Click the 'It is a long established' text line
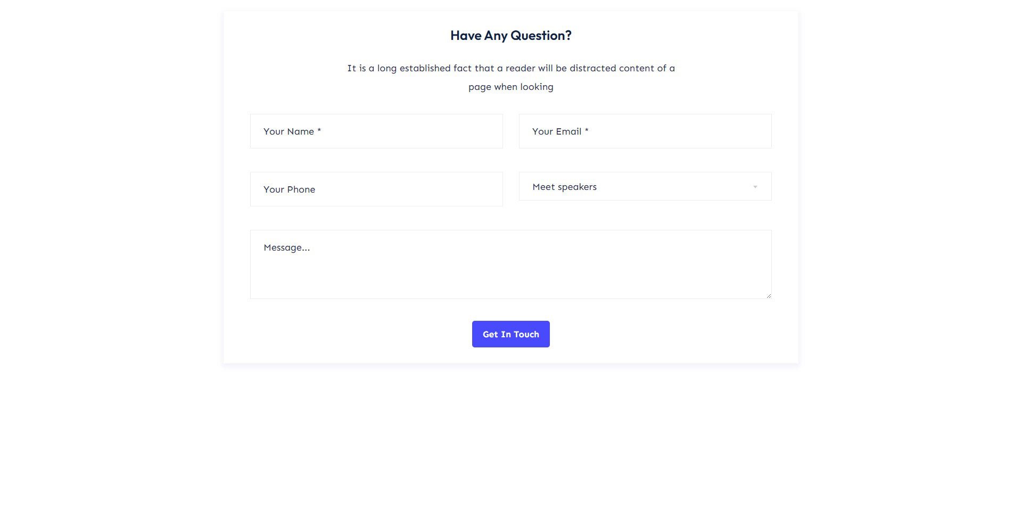Viewport: 1022px width, 507px height. click(x=511, y=68)
